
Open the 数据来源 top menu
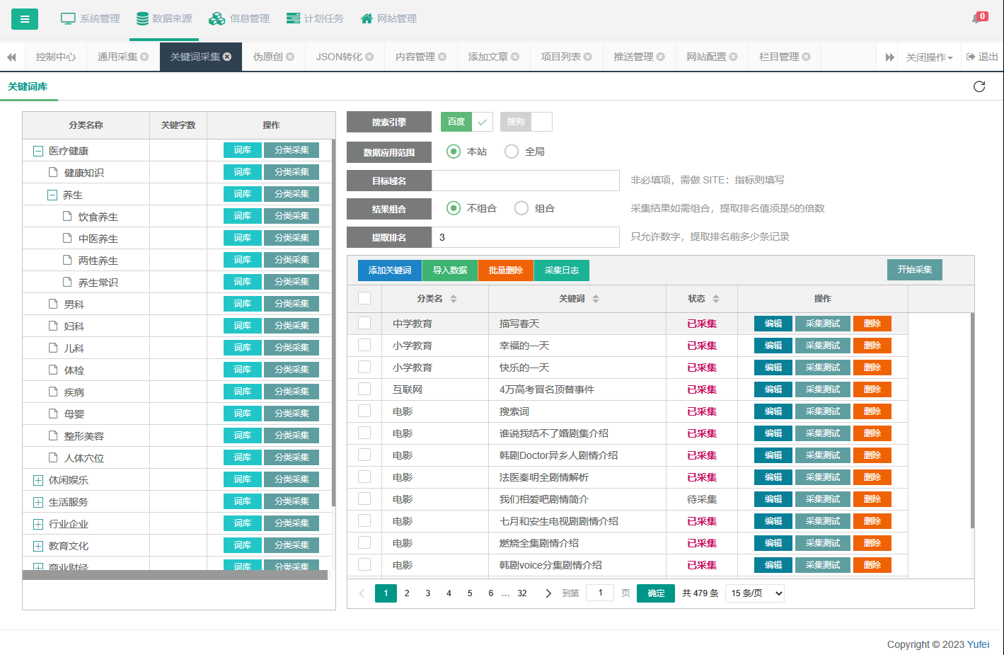tap(163, 19)
